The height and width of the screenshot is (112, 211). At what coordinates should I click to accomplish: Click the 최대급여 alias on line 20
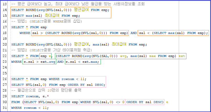click(x=119, y=44)
